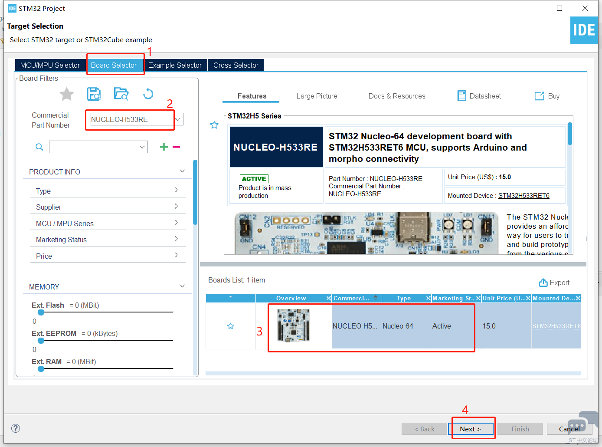Show the Features tab
Screen dimensions: 602x447
(x=252, y=96)
